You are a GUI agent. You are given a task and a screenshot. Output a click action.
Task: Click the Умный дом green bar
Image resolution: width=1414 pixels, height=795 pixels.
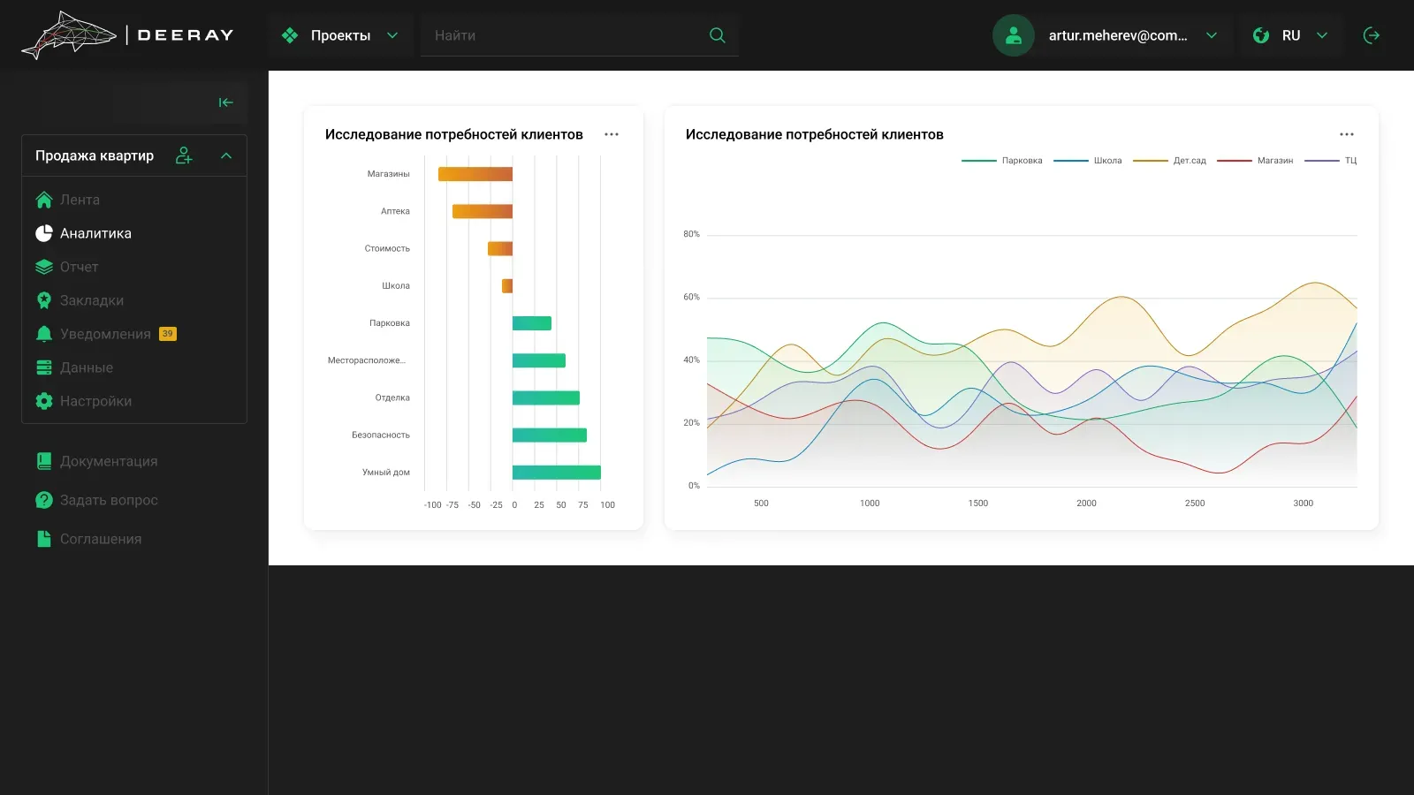click(x=557, y=473)
